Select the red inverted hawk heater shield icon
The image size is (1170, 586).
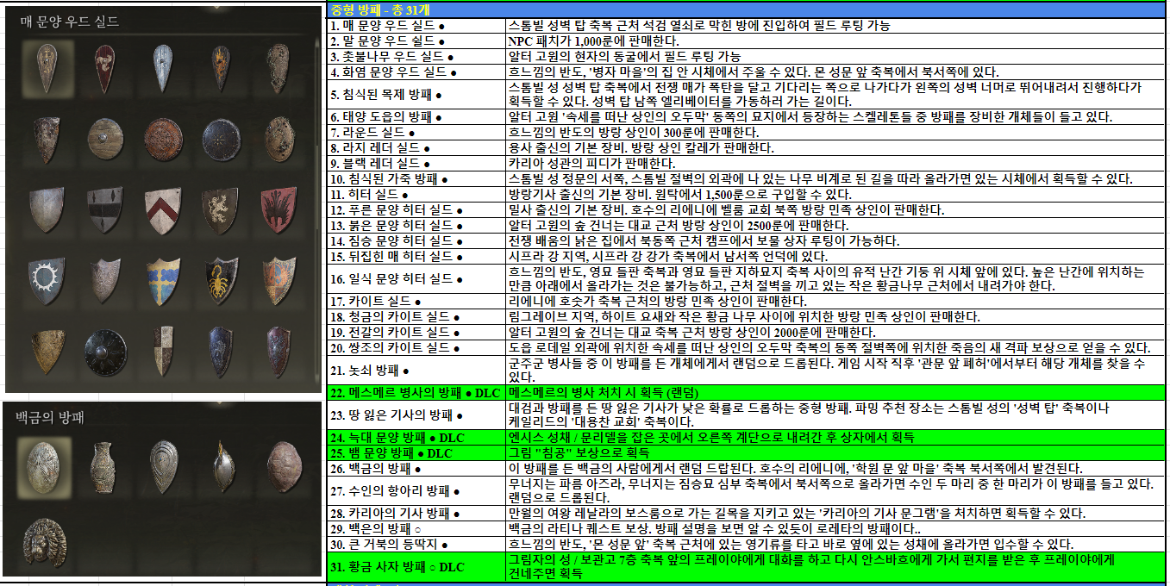[279, 209]
